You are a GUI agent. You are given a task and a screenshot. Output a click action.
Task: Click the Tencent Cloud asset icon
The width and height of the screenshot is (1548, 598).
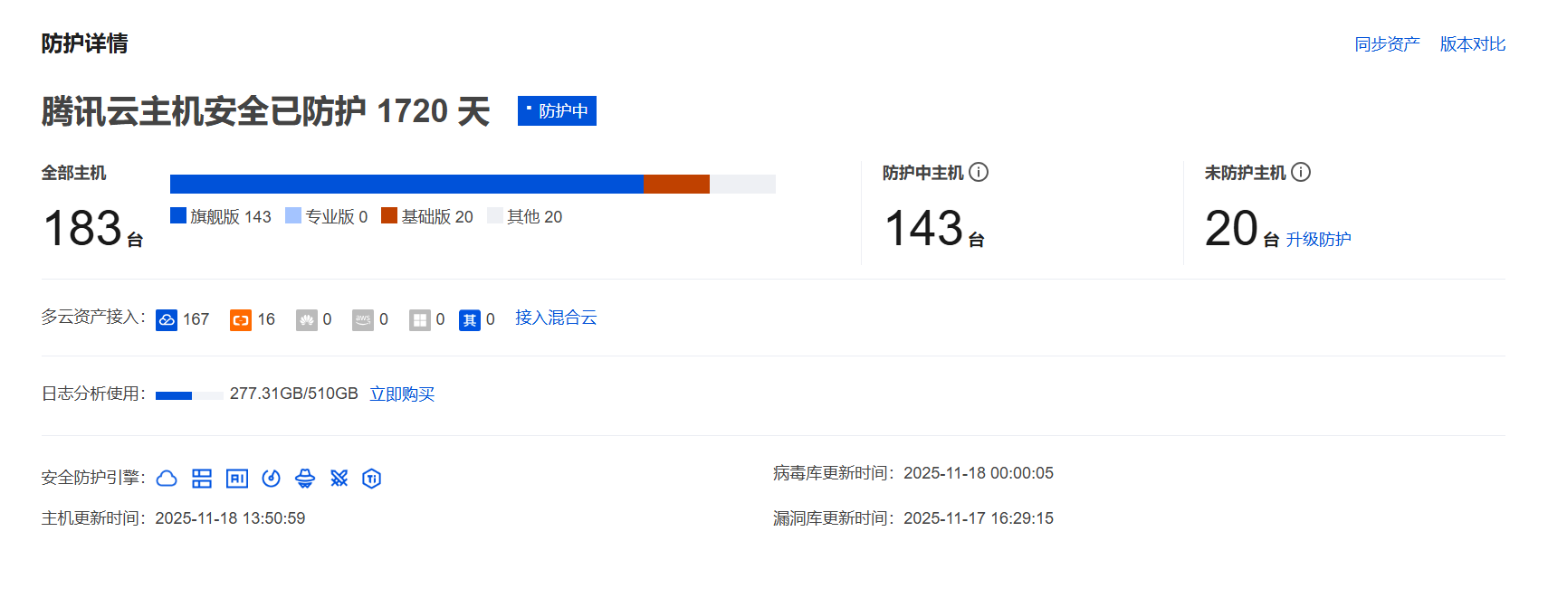(167, 320)
